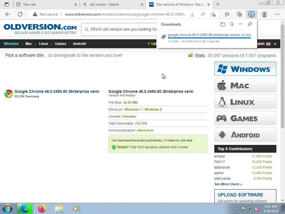285x214 pixels.
Task: Open Windows Start button
Action: click(8, 208)
